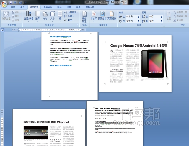Image resolution: width=189 pixels, height=146 pixels.
Task: Open the 郵件 ribbon tab
Action: [x=59, y=7]
